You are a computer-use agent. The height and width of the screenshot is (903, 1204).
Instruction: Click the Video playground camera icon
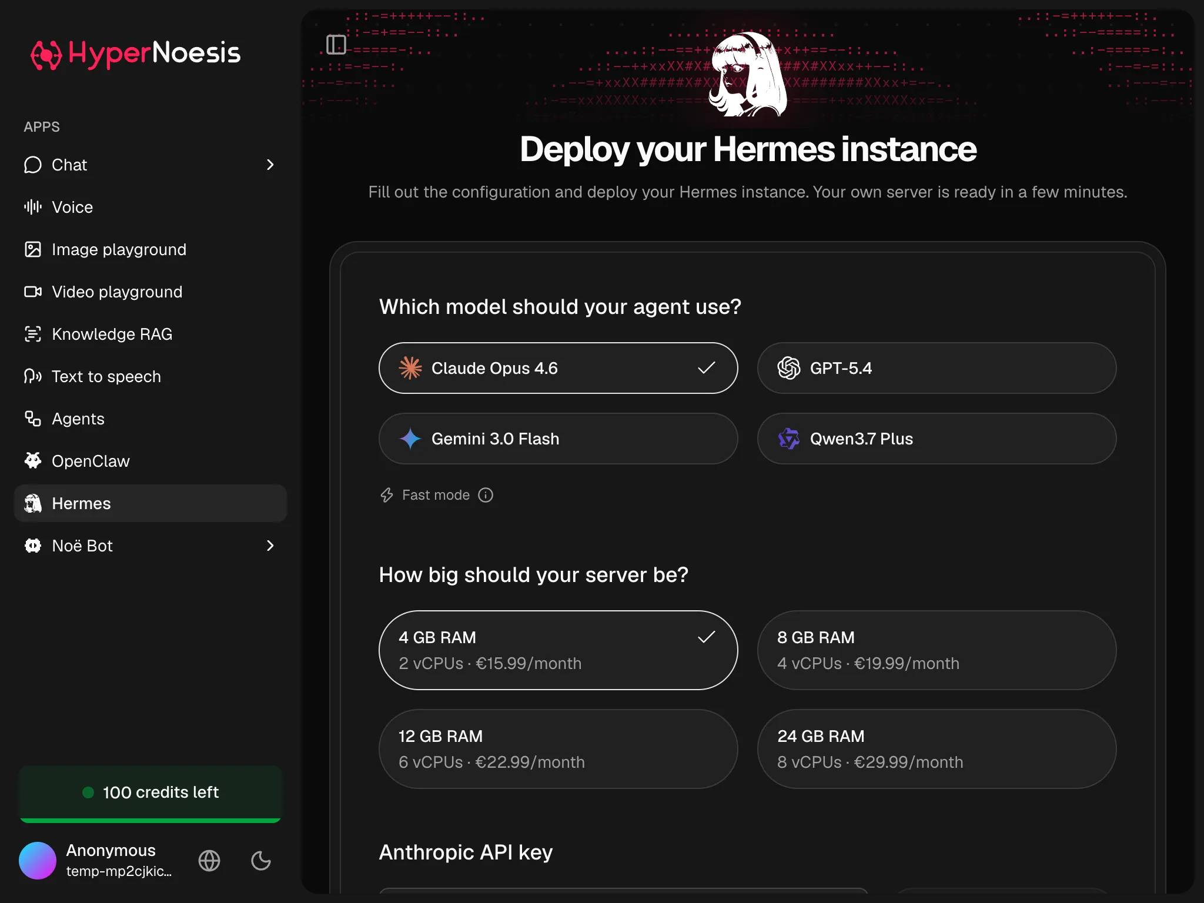click(x=33, y=292)
